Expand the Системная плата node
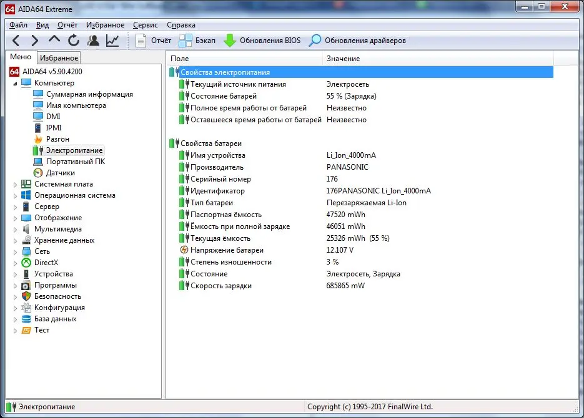This screenshot has height=418, width=584. click(15, 185)
